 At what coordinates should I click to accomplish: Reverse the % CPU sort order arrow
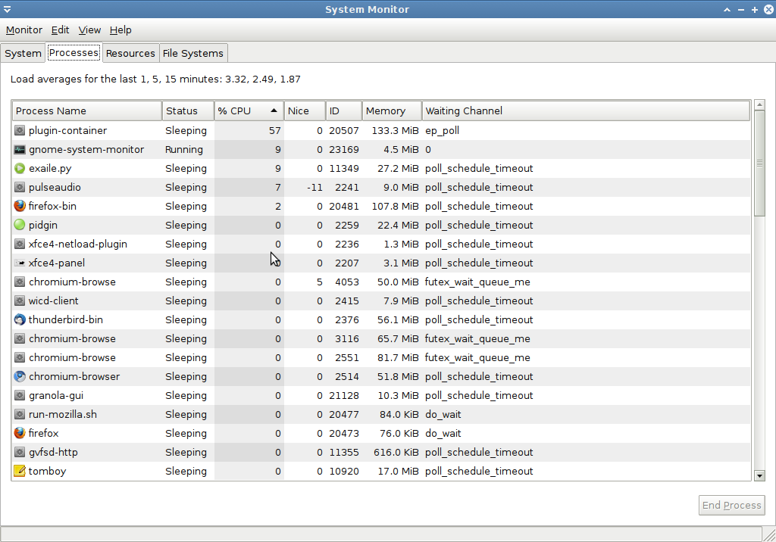tap(274, 111)
